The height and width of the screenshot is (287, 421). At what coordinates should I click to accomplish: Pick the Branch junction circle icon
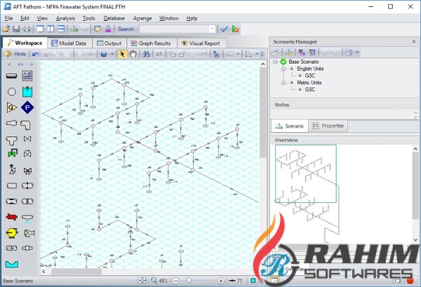tap(11, 92)
